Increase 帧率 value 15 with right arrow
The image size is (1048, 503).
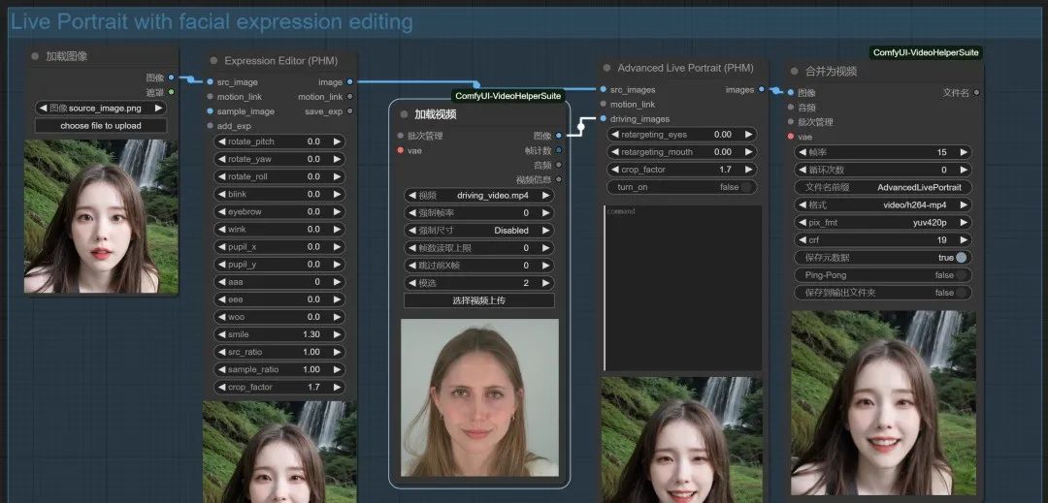pos(964,152)
